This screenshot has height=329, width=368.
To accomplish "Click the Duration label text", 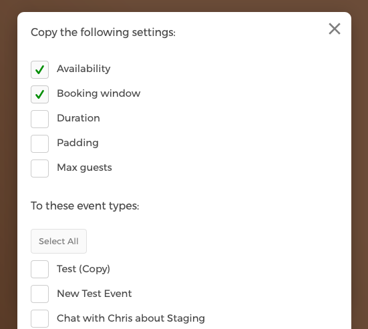I will coord(78,118).
